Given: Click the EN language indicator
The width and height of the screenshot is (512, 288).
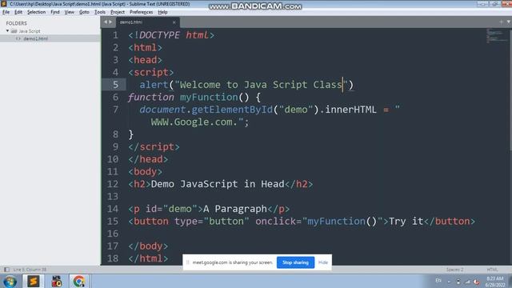Looking at the screenshot, I should tap(438, 281).
